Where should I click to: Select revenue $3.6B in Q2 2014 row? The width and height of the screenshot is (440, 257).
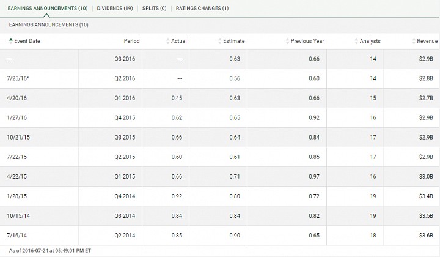click(x=426, y=236)
